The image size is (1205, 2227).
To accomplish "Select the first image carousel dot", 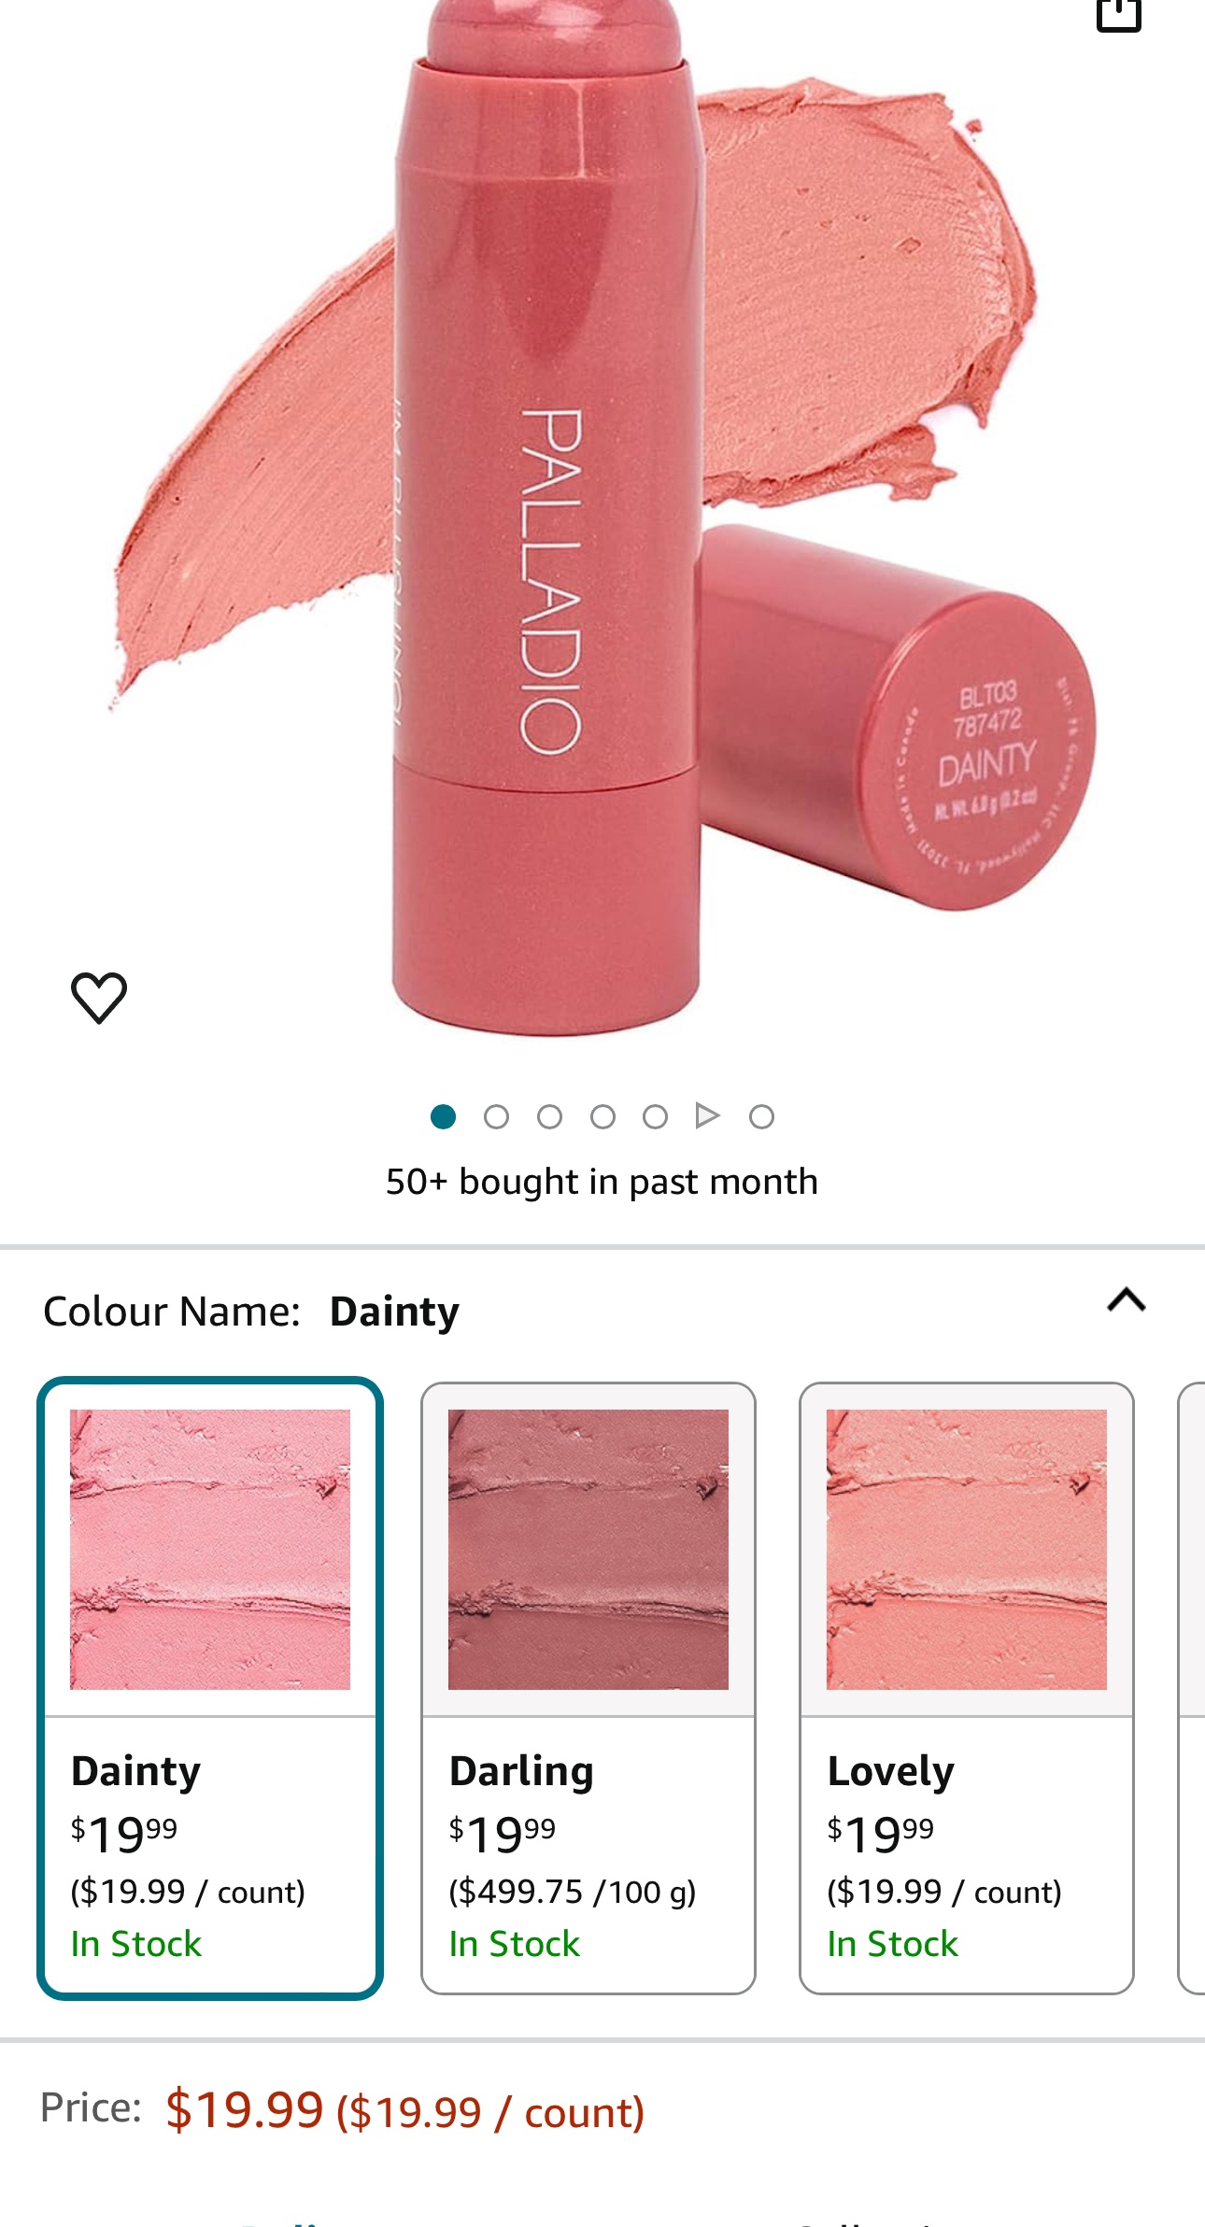I will [443, 1116].
